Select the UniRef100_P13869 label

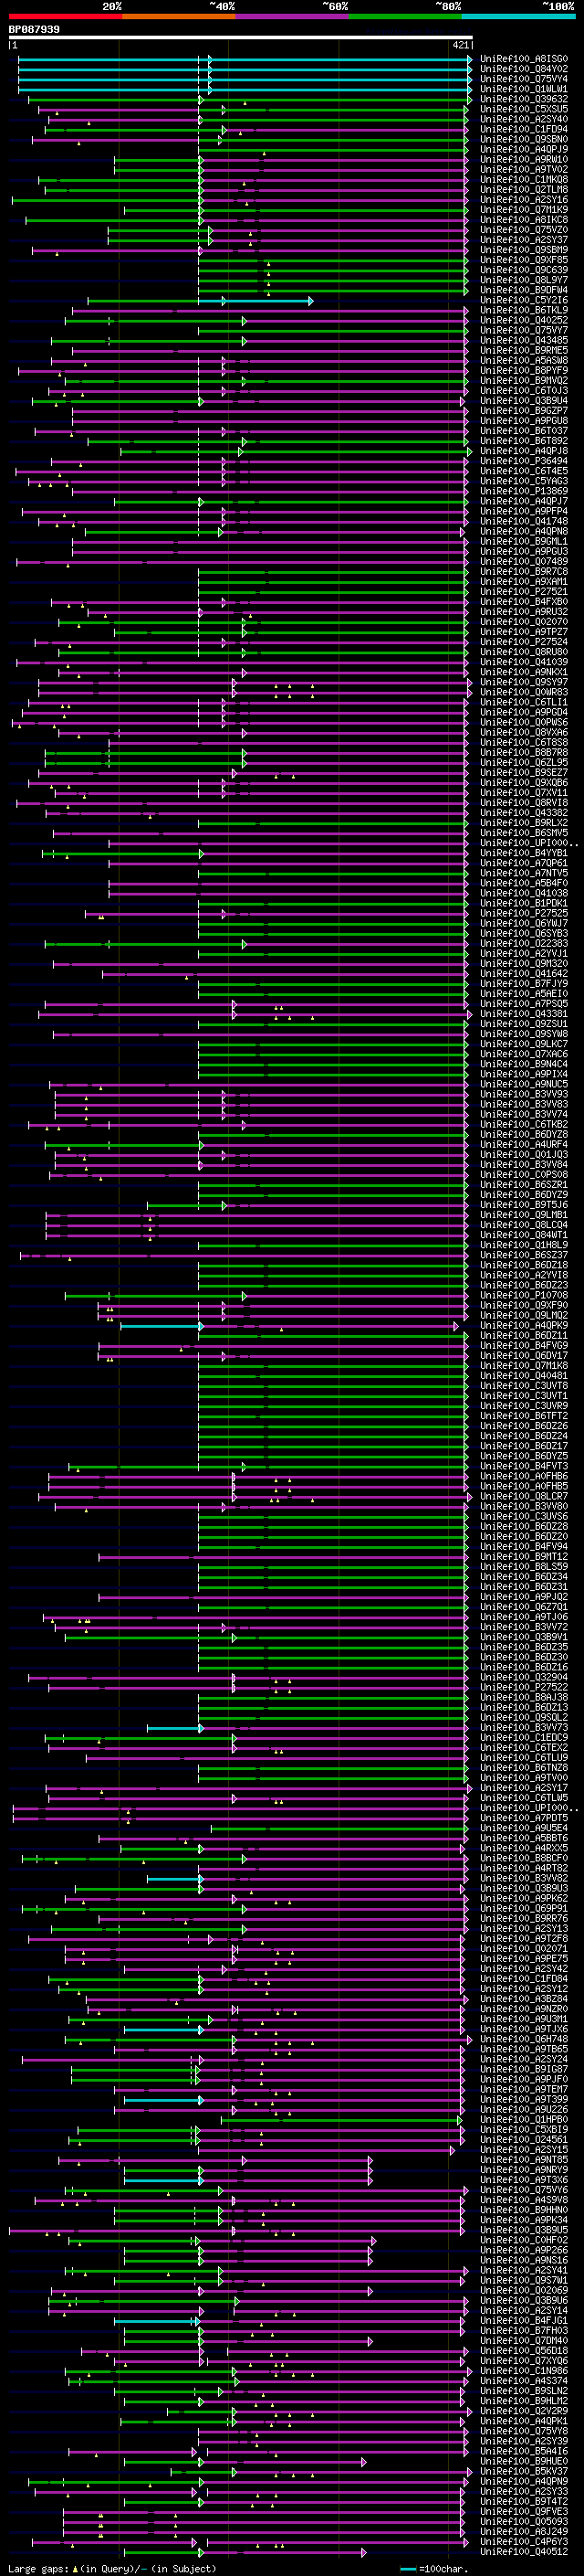point(524,492)
